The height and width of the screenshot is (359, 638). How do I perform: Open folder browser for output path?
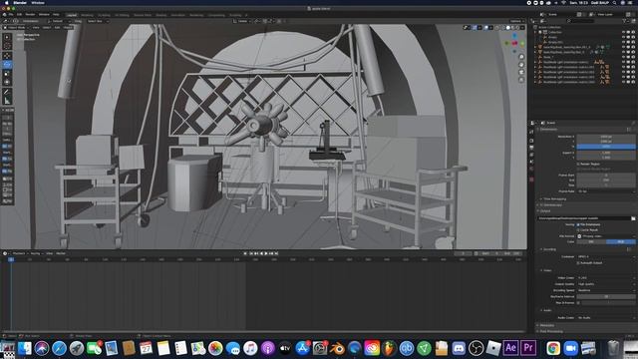(633, 218)
